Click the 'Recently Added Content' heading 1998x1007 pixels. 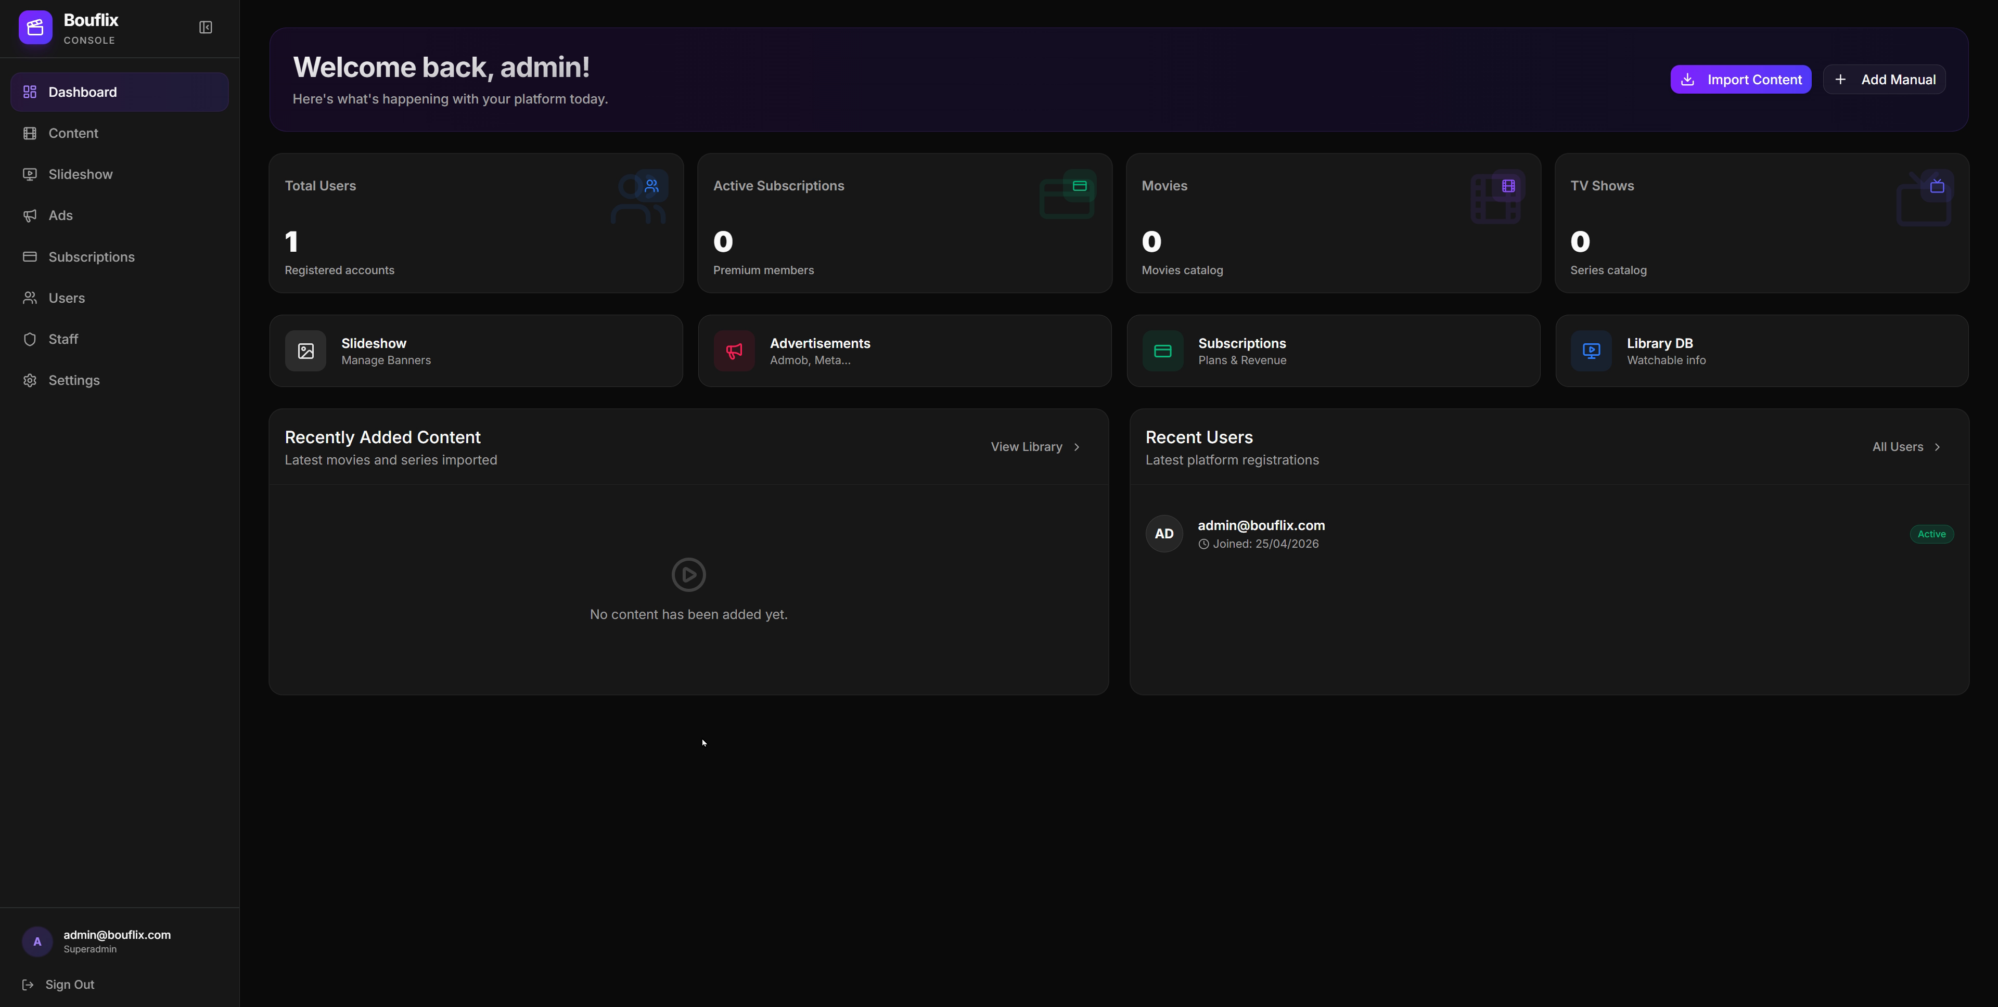(382, 437)
